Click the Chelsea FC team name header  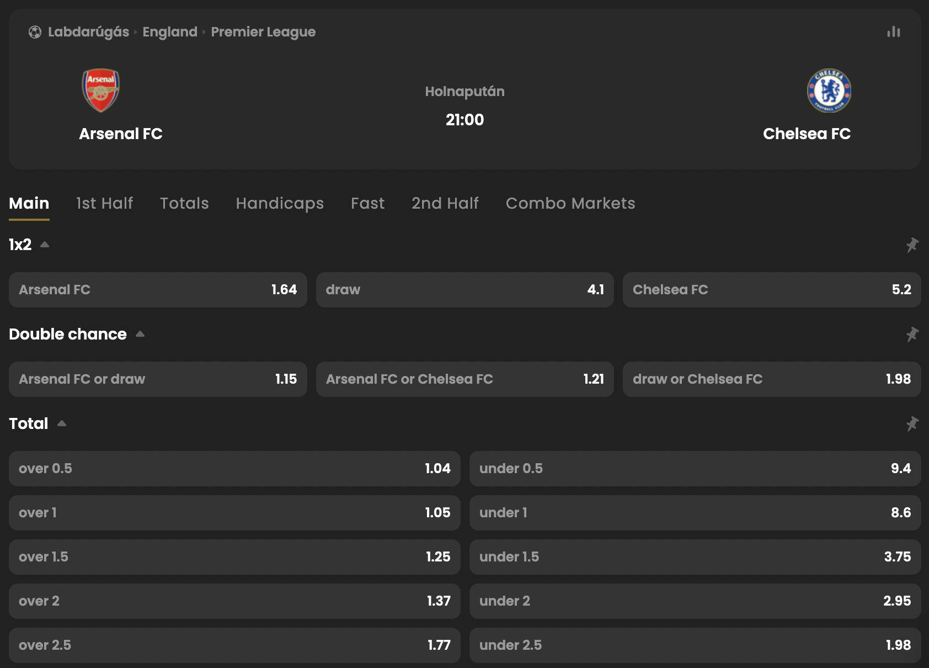tap(807, 134)
